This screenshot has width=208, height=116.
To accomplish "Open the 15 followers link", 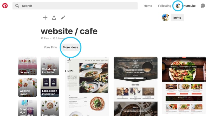I will 59,38.
